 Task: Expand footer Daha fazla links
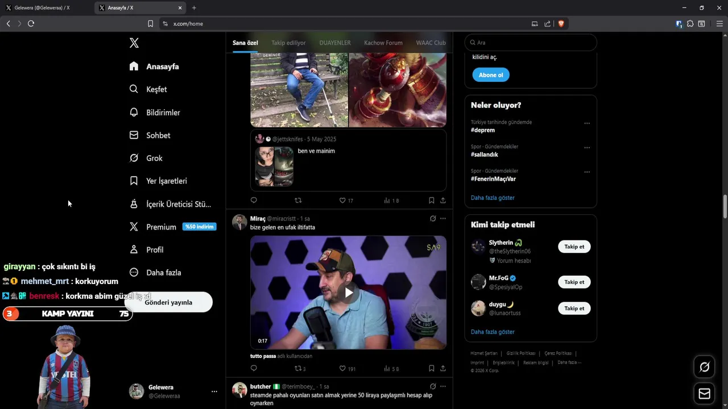[569, 362]
